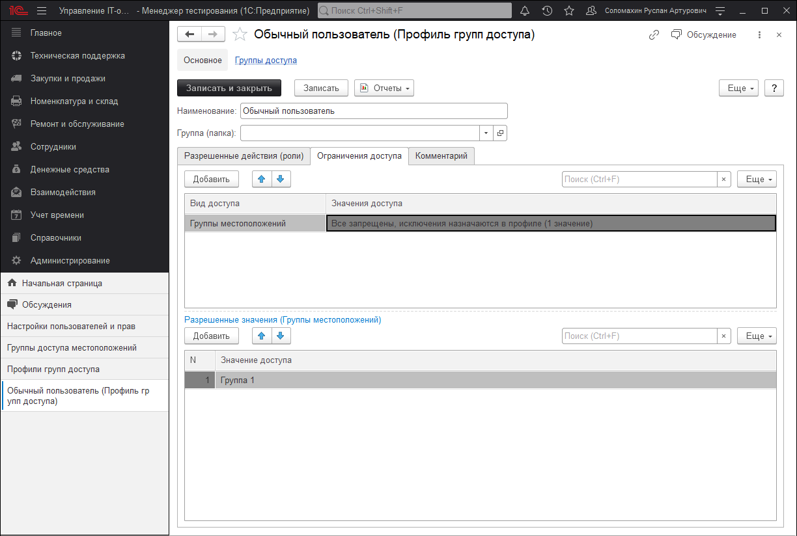Navigate back with left arrow button
This screenshot has width=797, height=536.
(189, 34)
